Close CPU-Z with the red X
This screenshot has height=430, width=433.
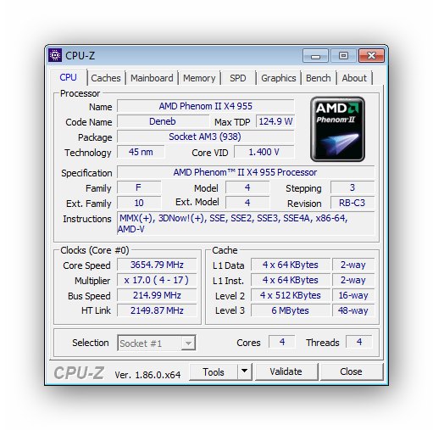[x=371, y=56]
